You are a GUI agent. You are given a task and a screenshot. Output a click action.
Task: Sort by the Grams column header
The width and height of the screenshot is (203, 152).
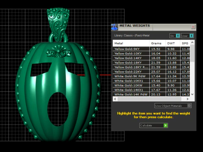[157, 43]
